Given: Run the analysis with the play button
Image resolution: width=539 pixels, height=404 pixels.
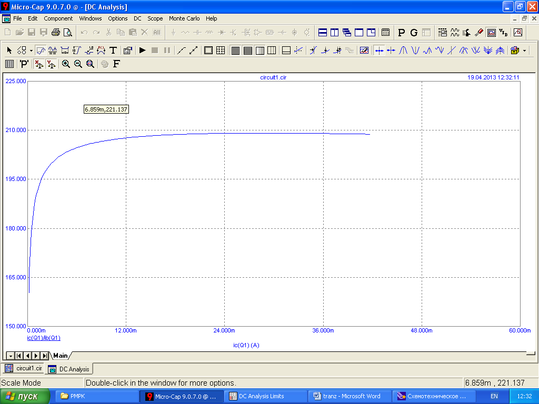Looking at the screenshot, I should 142,50.
